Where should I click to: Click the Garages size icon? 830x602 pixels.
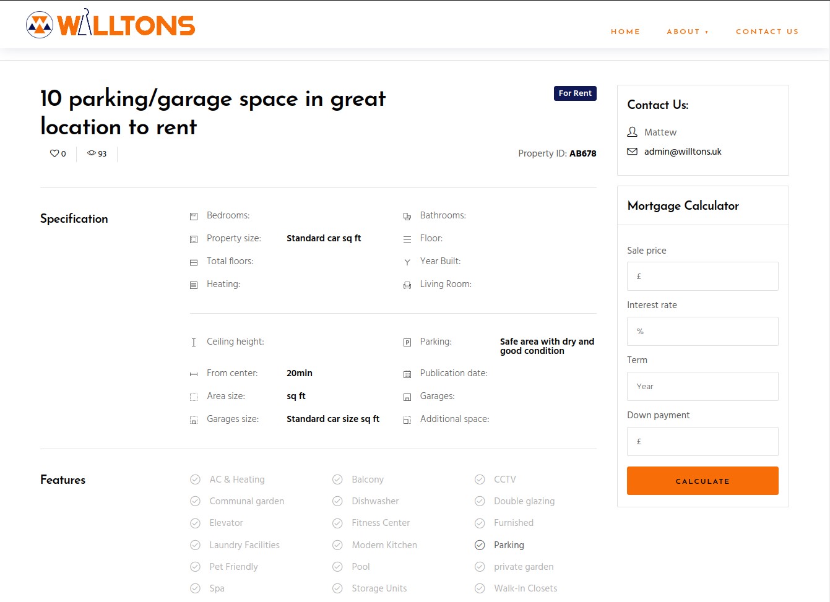click(x=194, y=420)
